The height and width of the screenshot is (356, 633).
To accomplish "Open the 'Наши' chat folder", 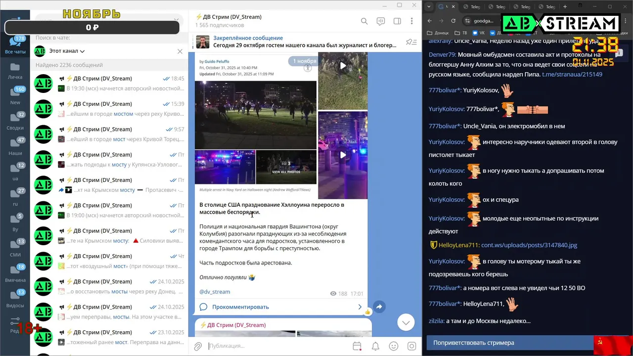I will [x=15, y=147].
